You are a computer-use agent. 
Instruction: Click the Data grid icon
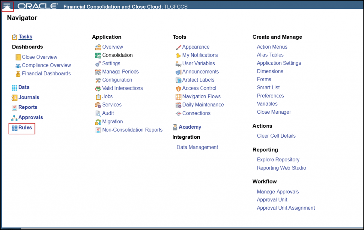[14, 87]
